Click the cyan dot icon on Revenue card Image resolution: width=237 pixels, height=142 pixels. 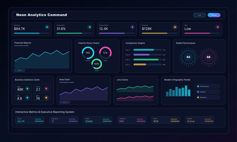point(47,27)
